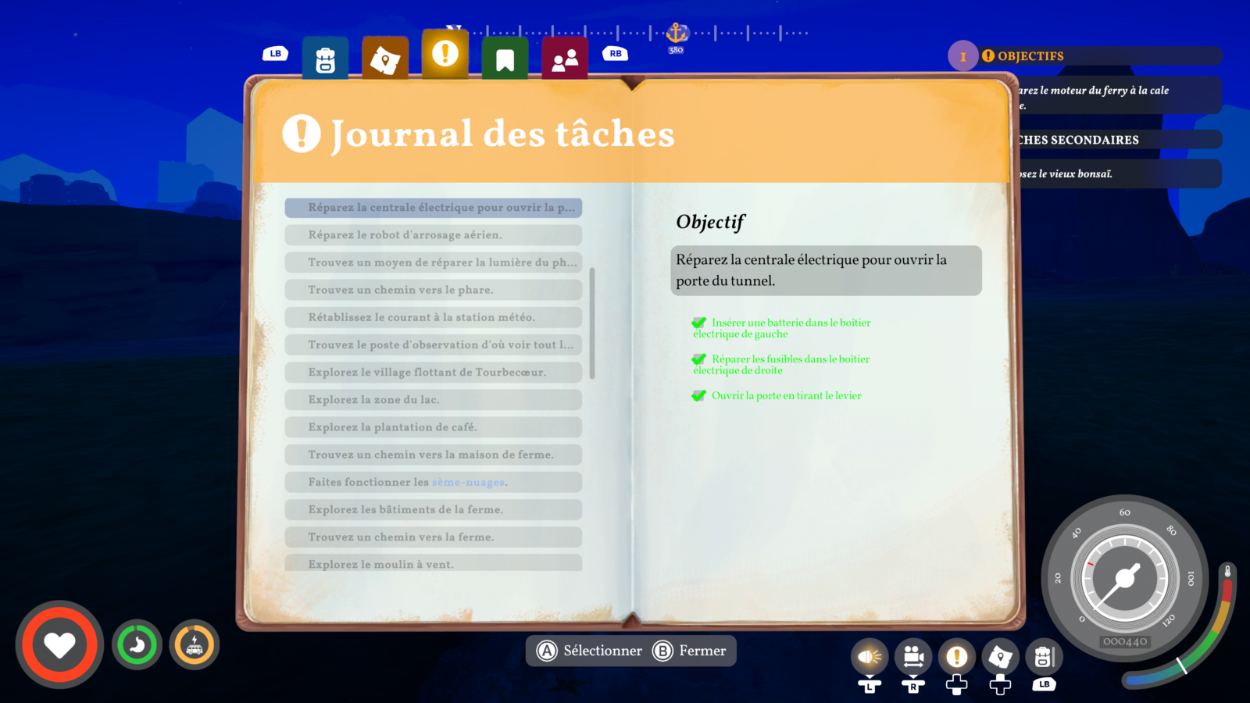Select task 'Trouvez le poste d'observation'
Screen dimensions: 1250x703
point(434,344)
